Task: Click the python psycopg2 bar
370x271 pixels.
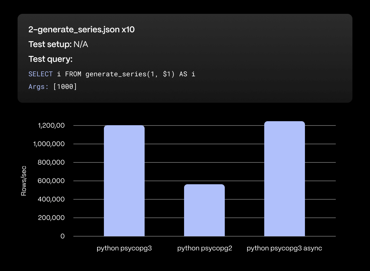Action: point(204,210)
